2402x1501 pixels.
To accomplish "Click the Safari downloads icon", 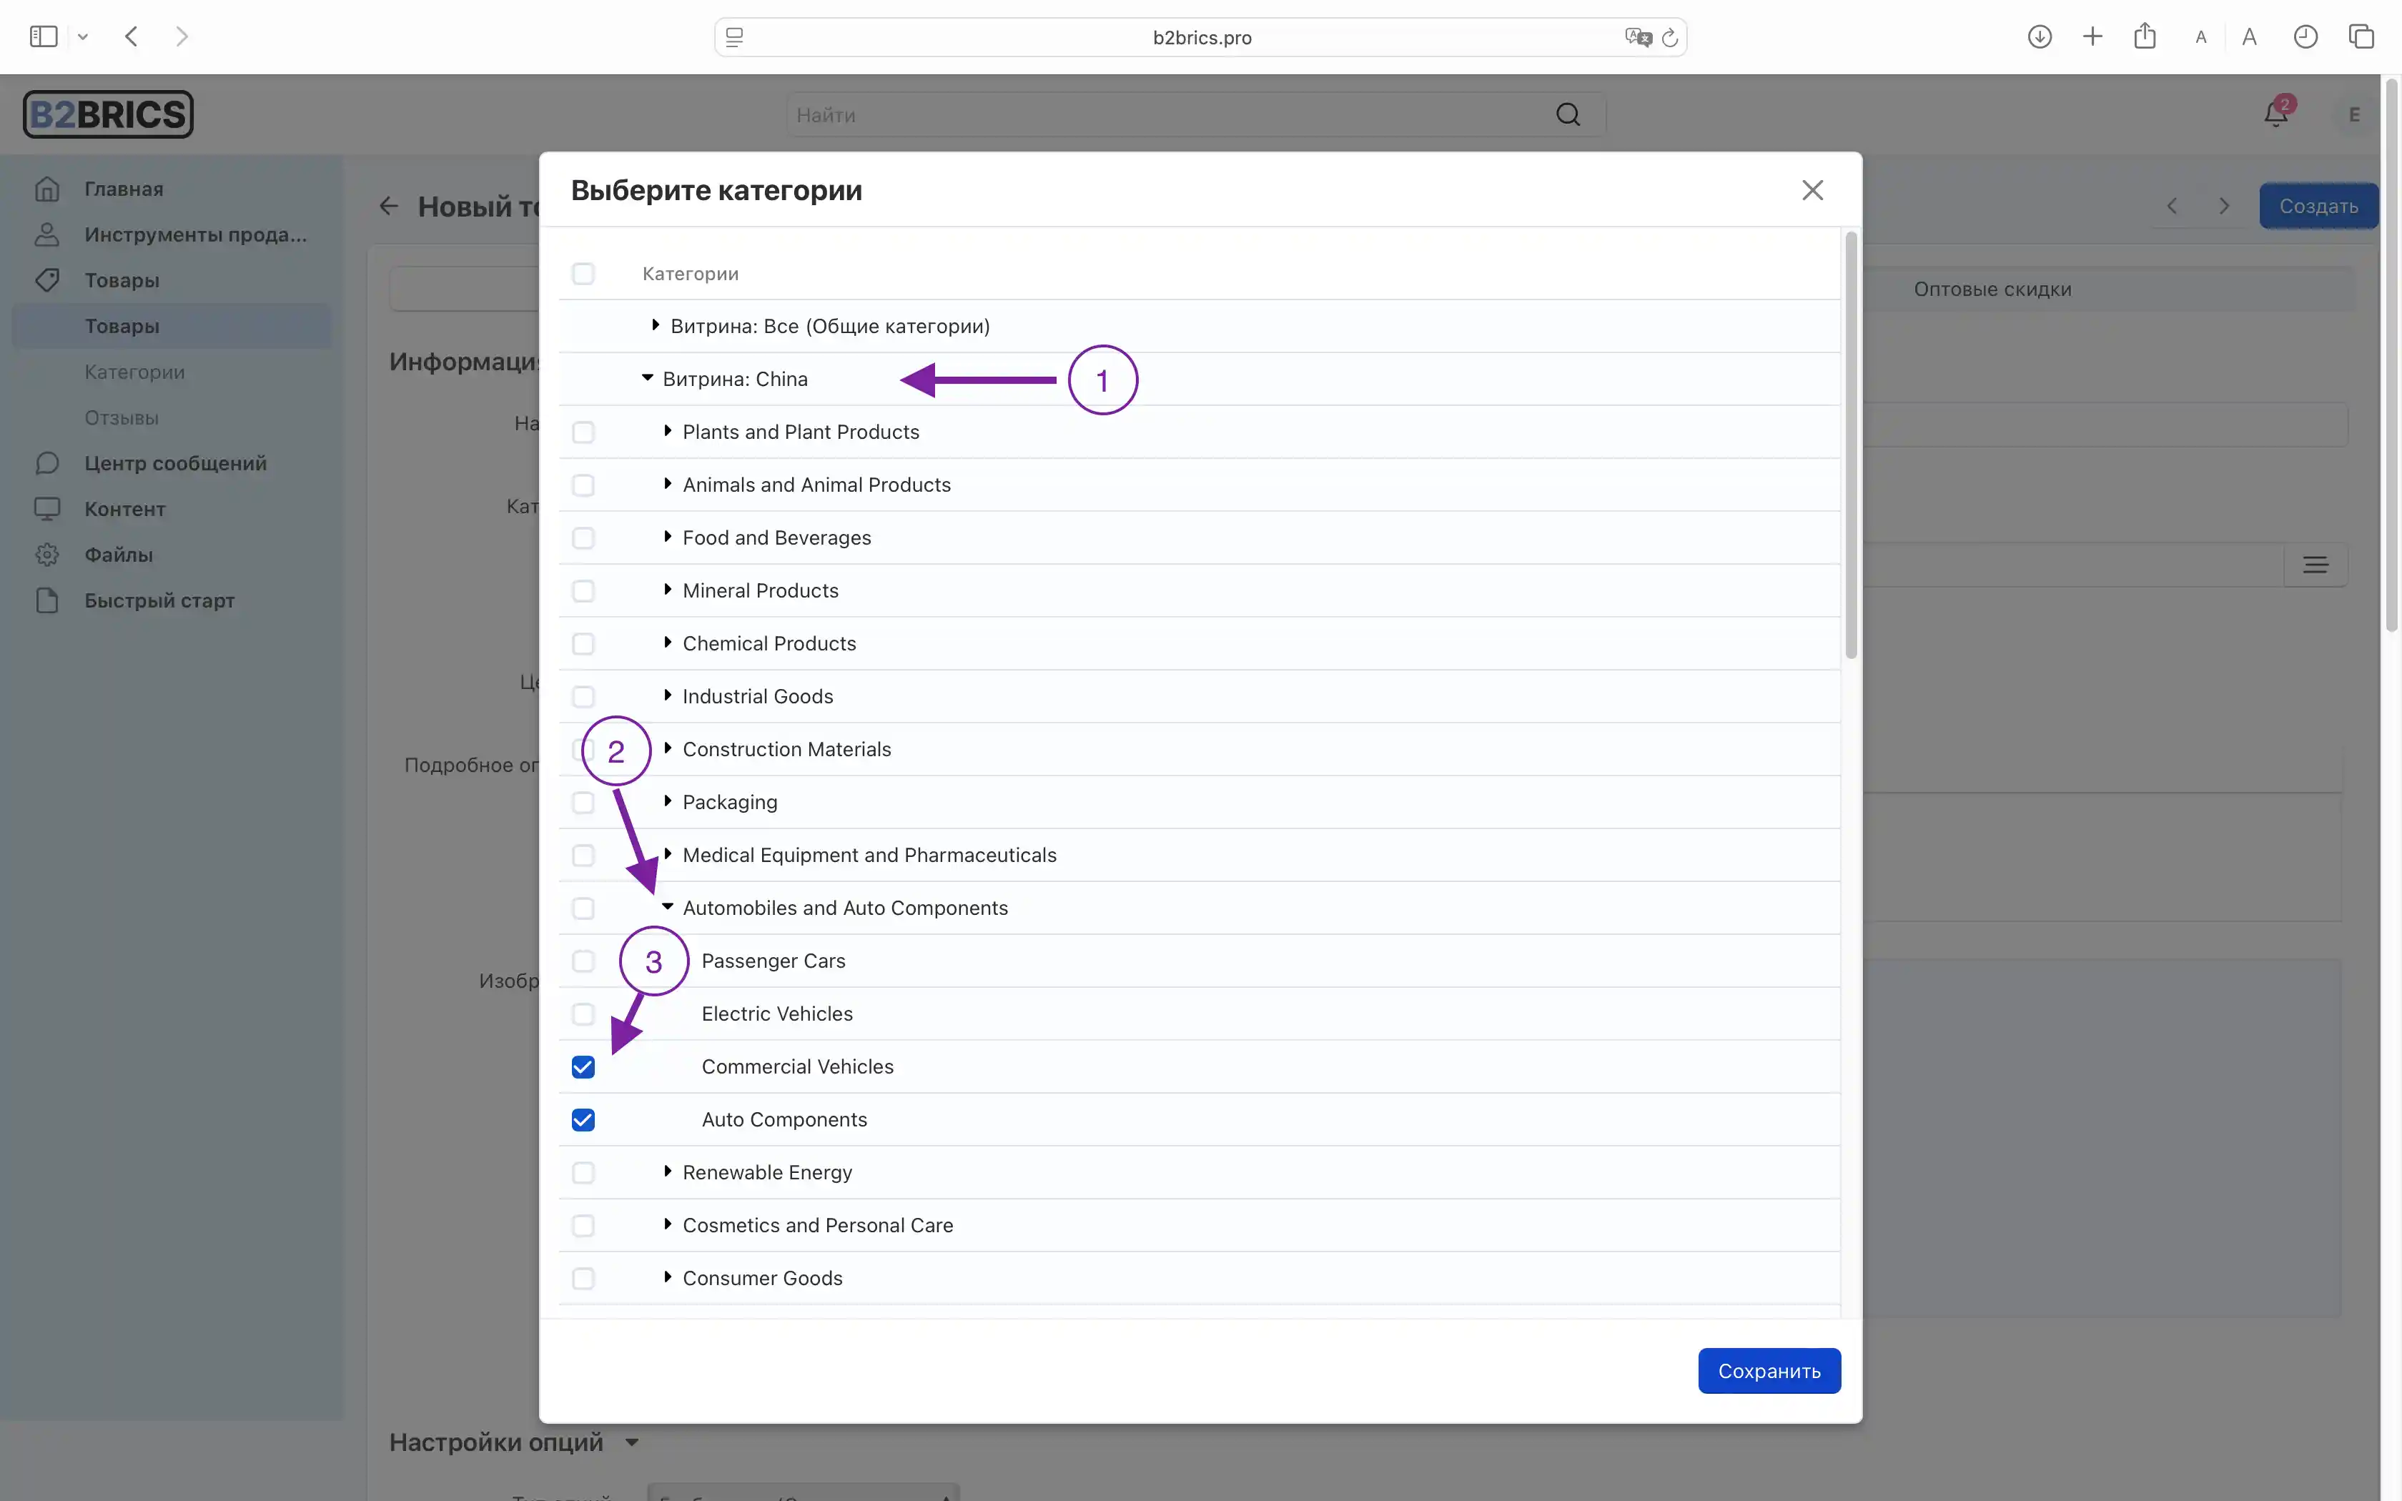I will coord(2040,36).
